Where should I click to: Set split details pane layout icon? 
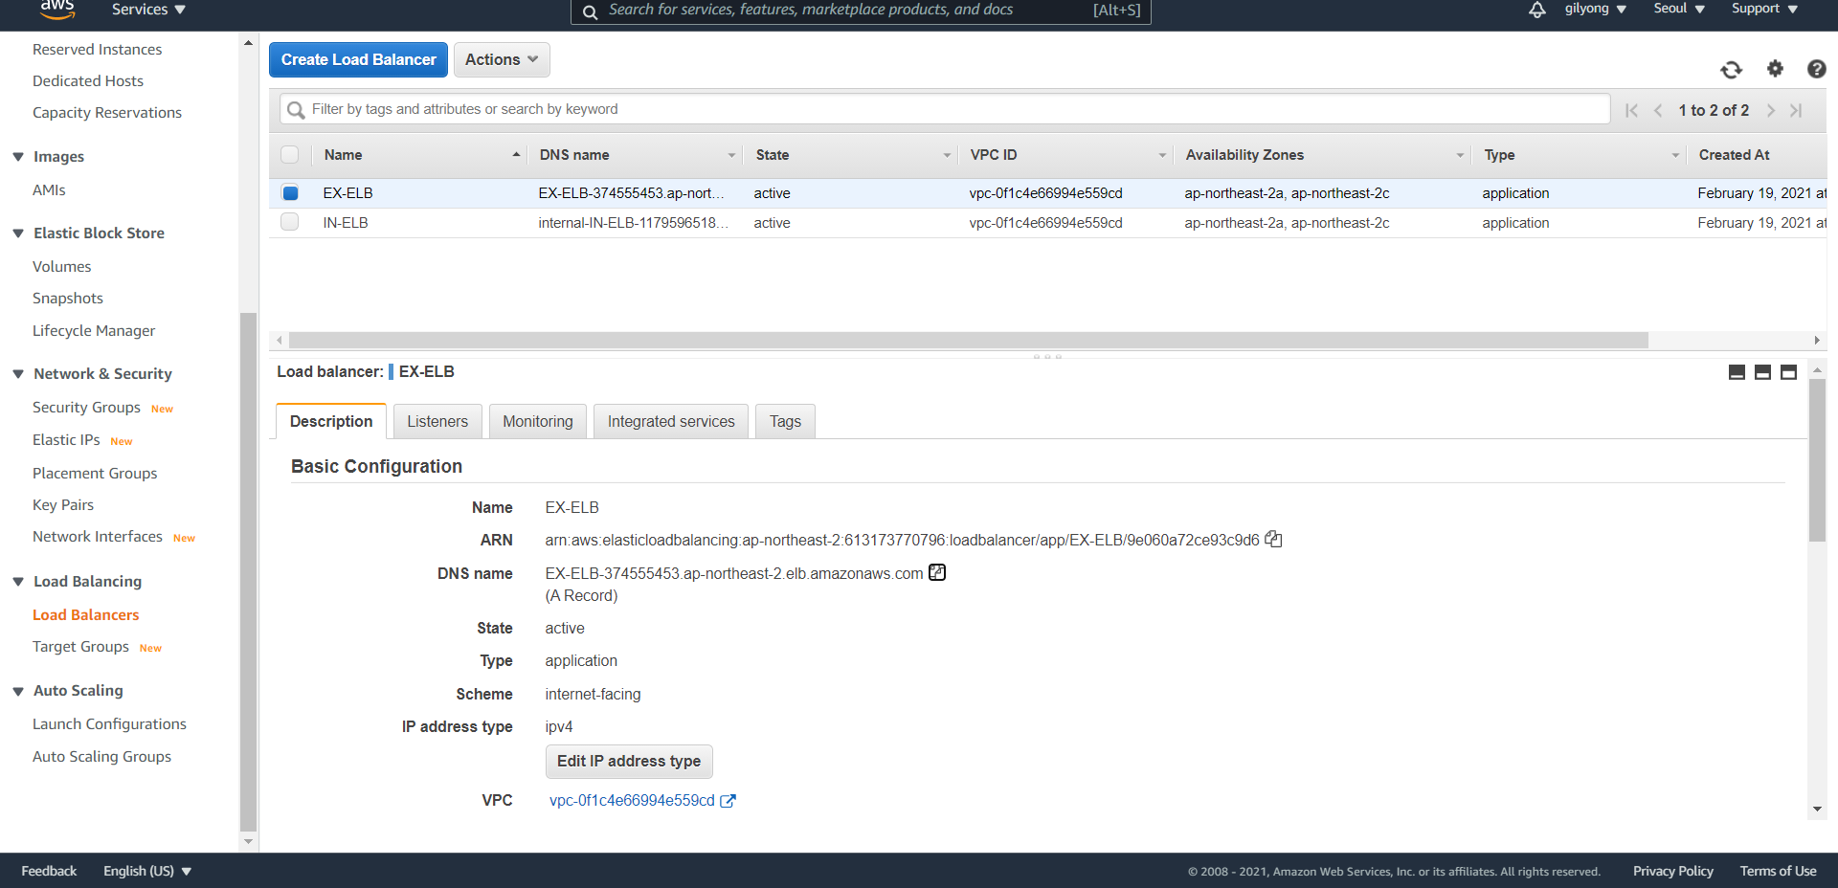(1762, 372)
